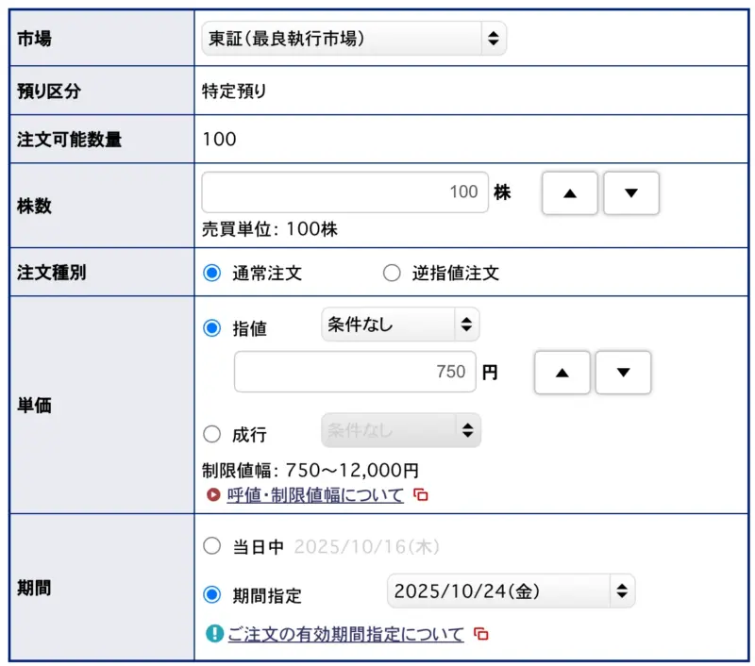Decrease share quantity with down arrow

[630, 193]
